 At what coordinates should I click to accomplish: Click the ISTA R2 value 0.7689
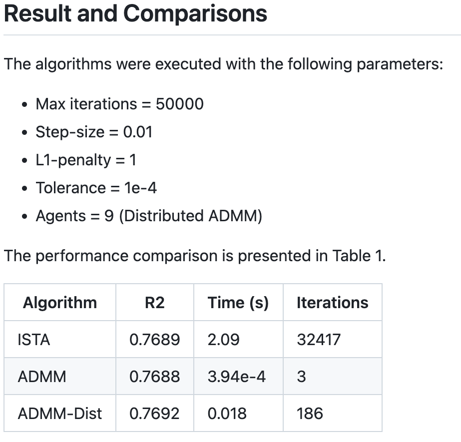coord(155,340)
